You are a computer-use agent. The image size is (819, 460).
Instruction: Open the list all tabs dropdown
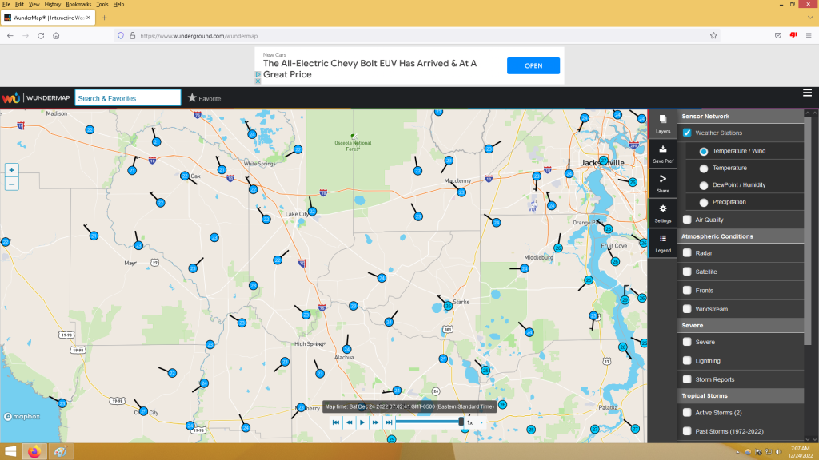pos(810,18)
